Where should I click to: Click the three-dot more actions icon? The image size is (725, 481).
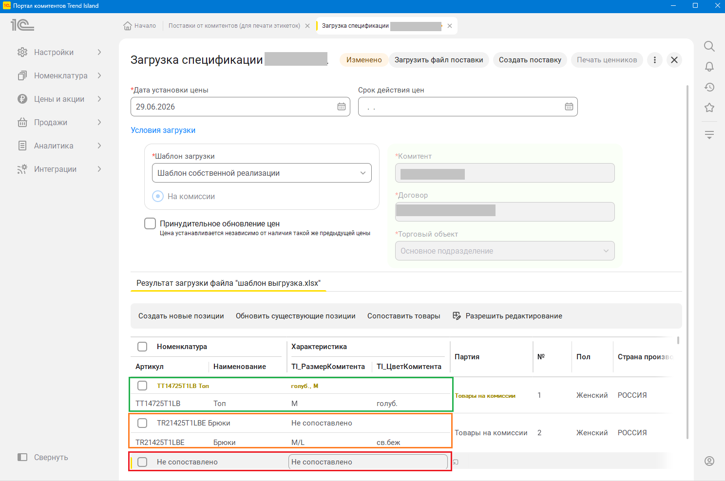click(x=655, y=60)
